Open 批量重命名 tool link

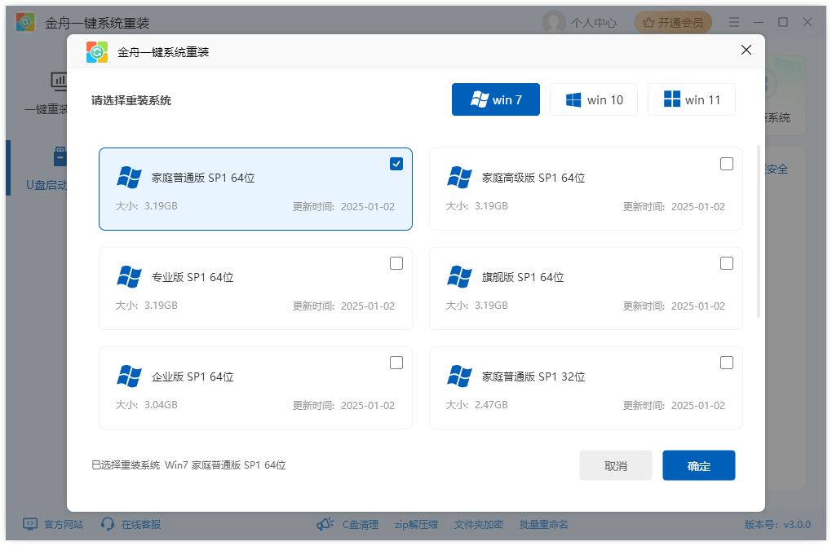[544, 524]
